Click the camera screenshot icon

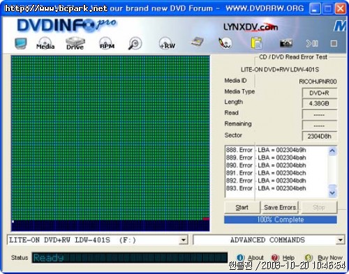(286, 43)
